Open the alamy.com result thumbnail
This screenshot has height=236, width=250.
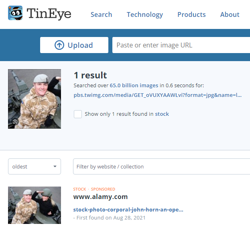(x=35, y=205)
